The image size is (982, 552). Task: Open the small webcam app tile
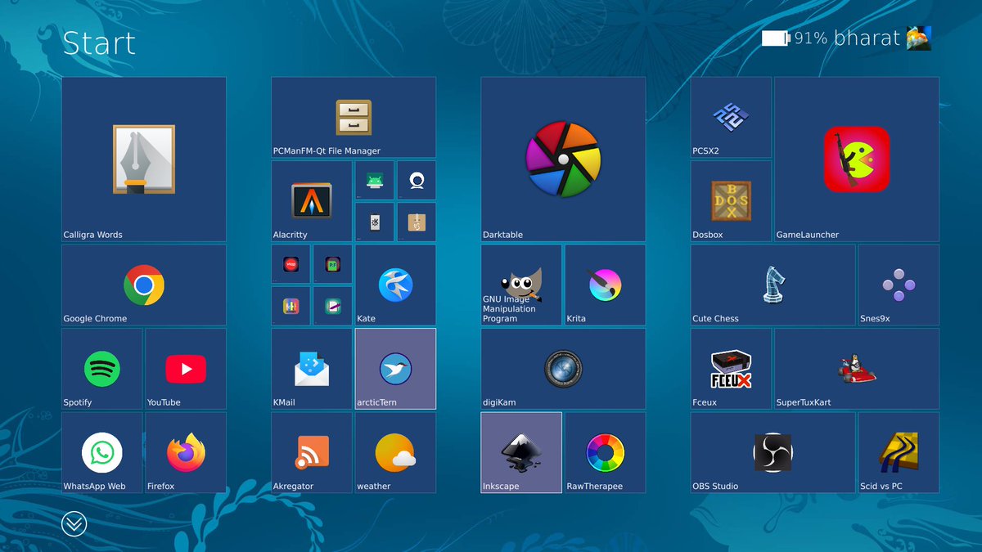click(x=417, y=180)
